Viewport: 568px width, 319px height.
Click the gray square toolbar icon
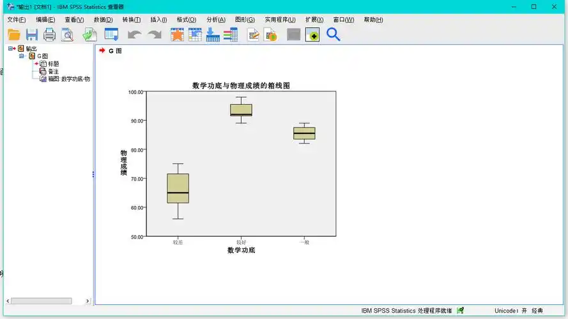293,34
